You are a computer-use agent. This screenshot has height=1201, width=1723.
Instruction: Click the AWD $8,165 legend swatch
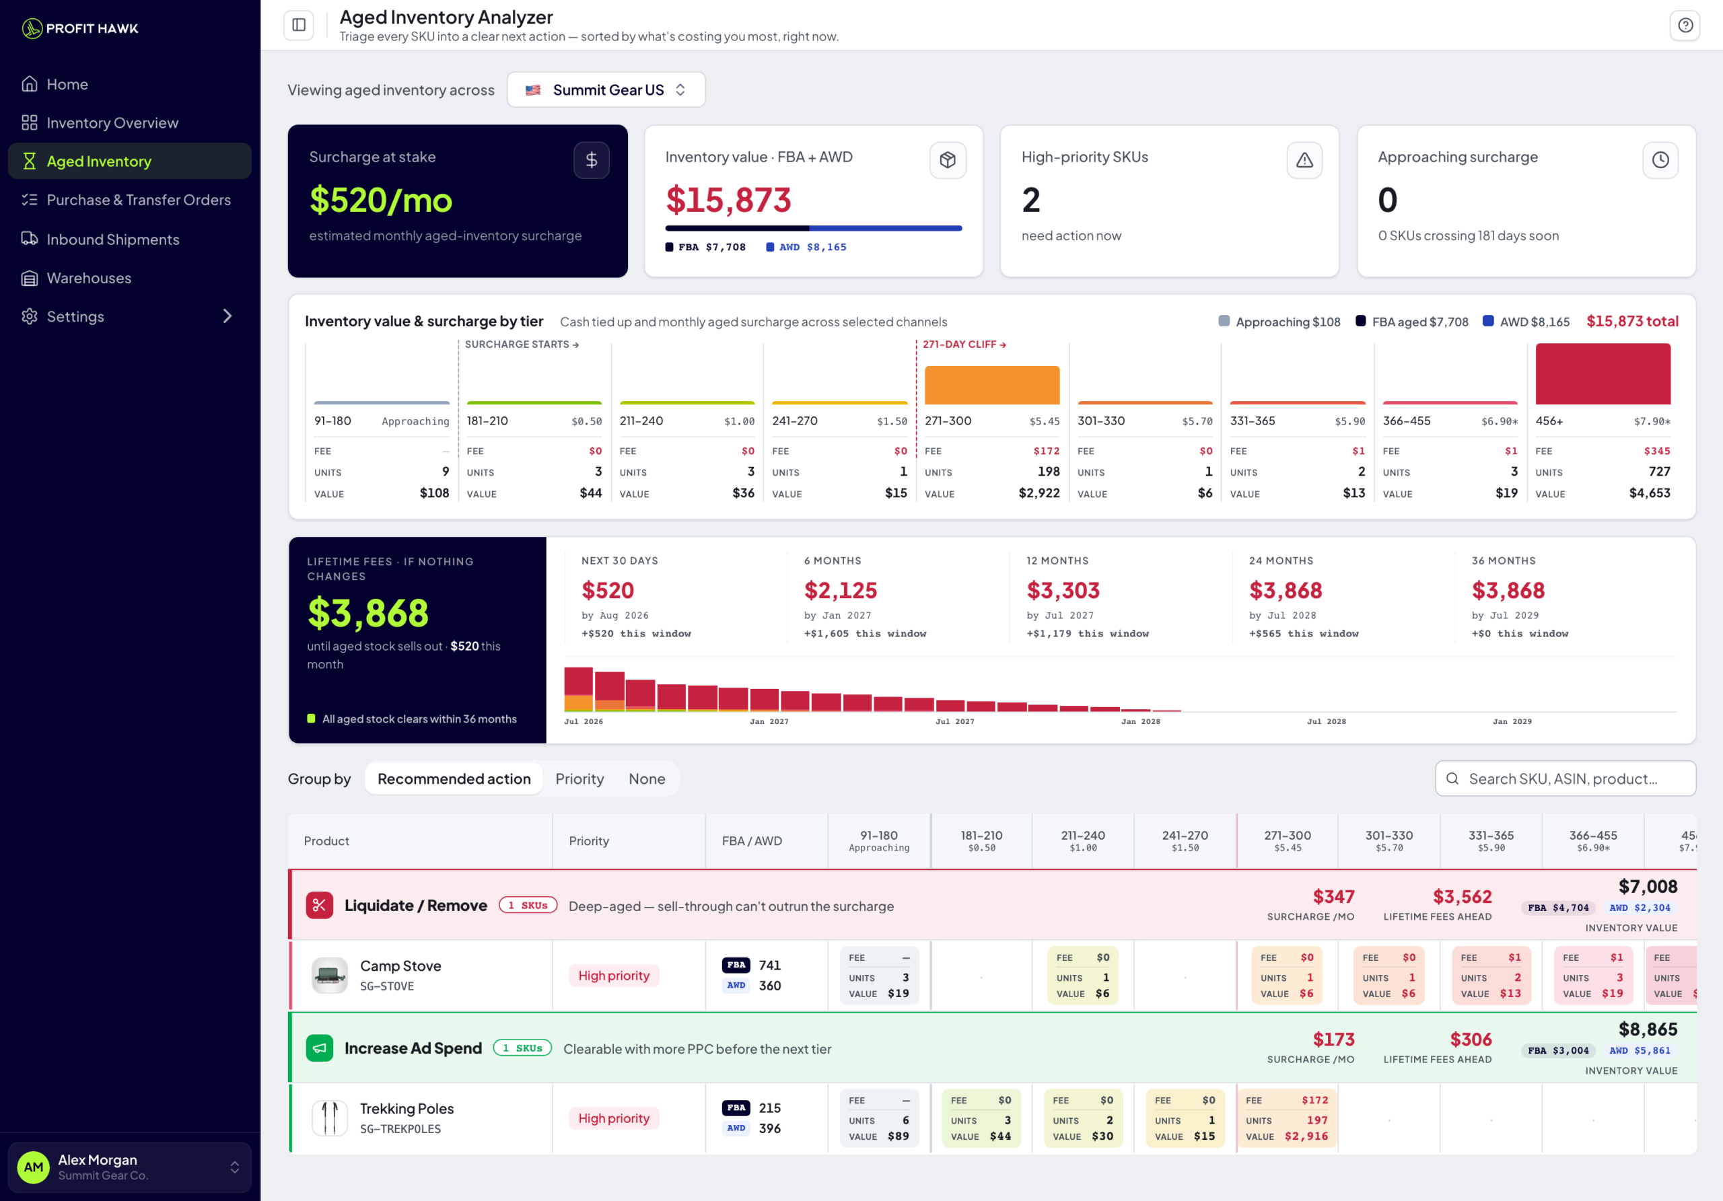coord(770,248)
